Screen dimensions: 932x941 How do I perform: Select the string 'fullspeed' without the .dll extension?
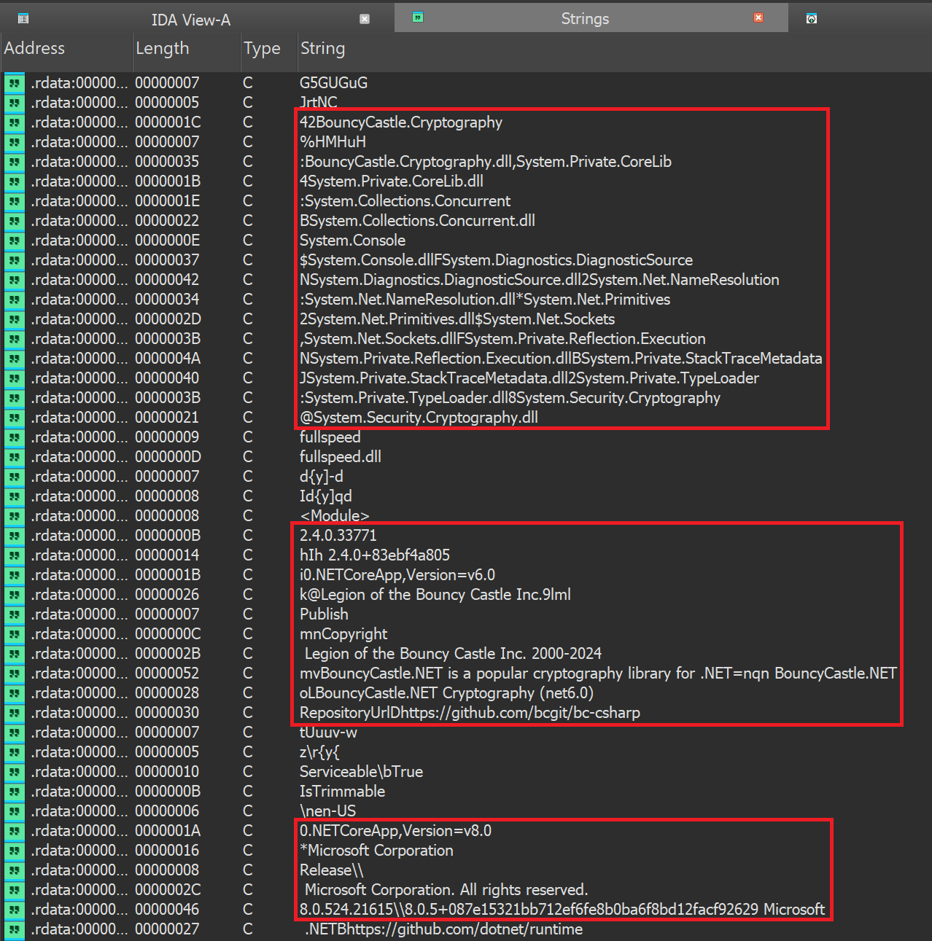click(x=330, y=437)
